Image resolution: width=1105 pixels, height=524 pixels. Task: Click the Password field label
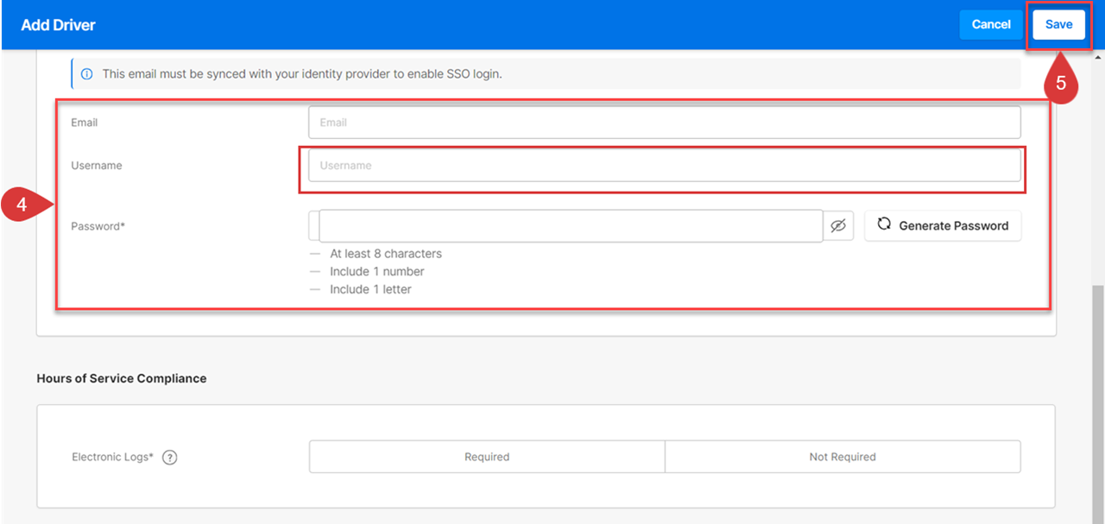98,226
